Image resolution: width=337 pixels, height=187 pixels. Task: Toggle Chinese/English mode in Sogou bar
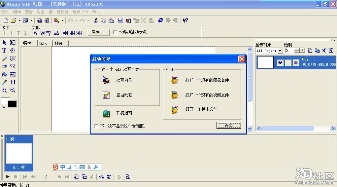62,167
